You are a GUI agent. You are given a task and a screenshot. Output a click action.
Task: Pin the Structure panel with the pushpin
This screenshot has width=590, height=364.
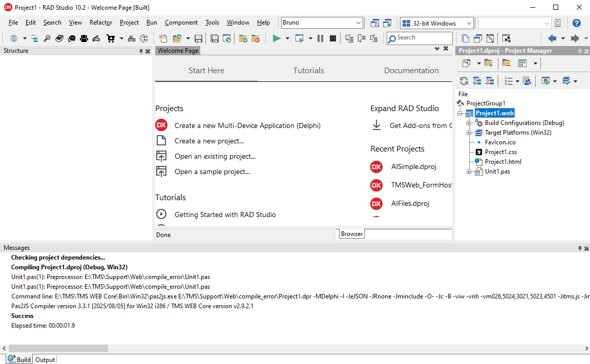[141, 51]
